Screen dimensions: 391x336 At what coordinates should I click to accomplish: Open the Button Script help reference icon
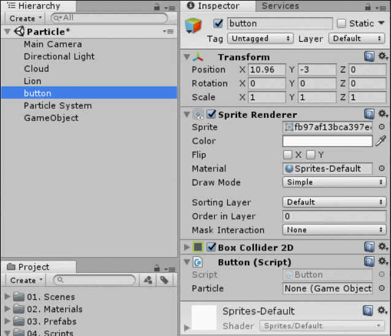[x=370, y=262]
